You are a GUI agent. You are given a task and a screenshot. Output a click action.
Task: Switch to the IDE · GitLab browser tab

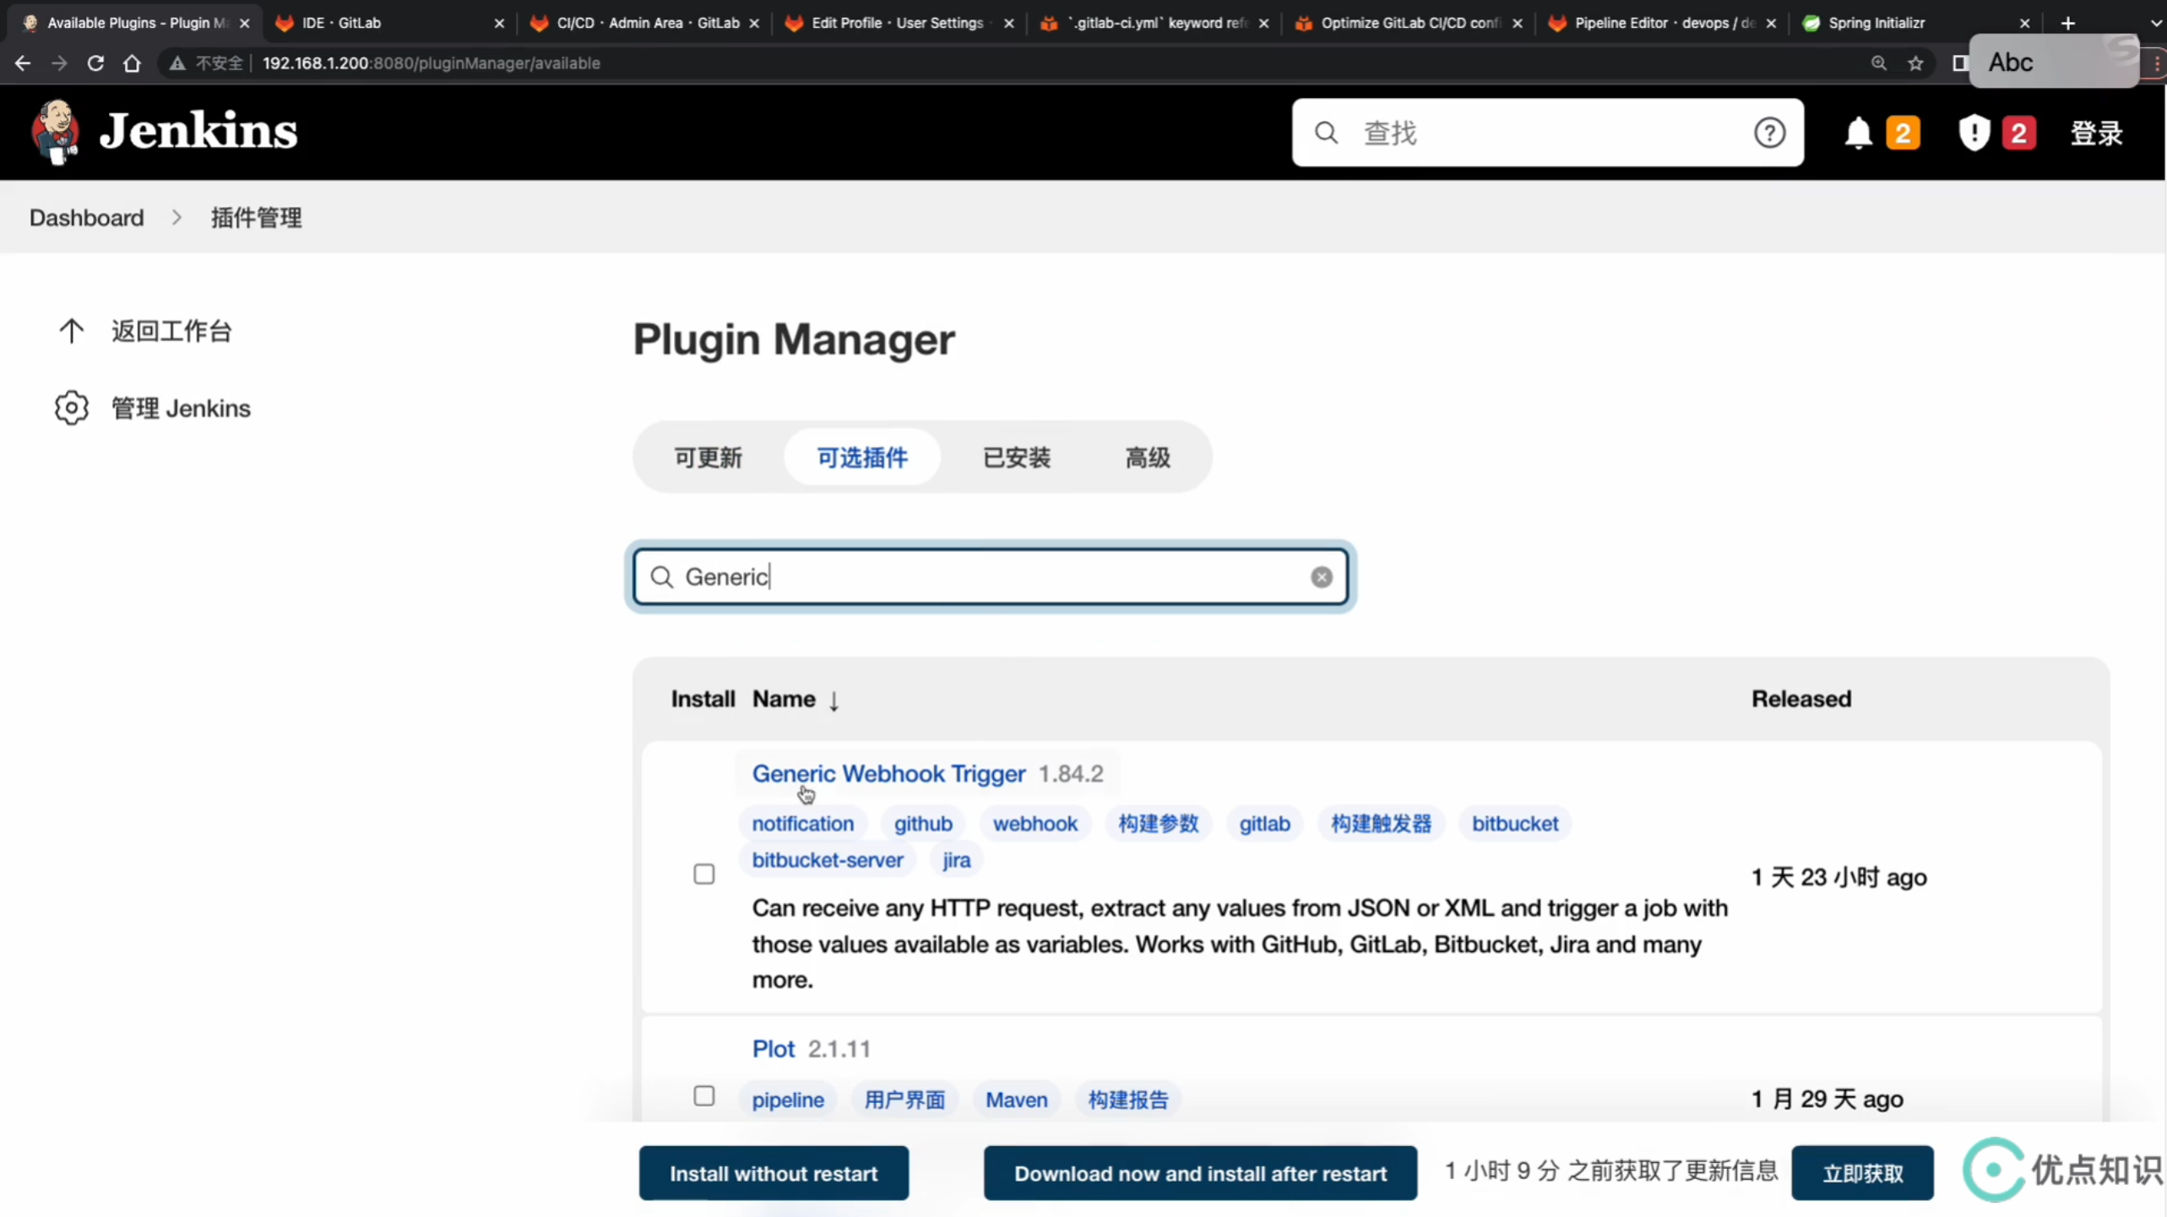389,23
